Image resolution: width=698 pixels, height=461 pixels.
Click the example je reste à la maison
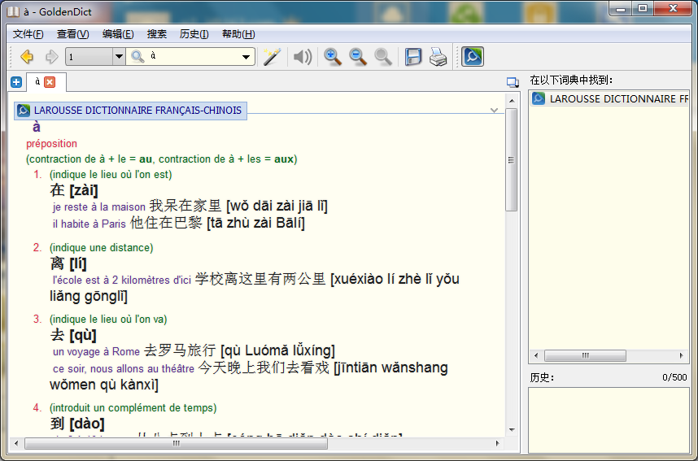point(99,207)
